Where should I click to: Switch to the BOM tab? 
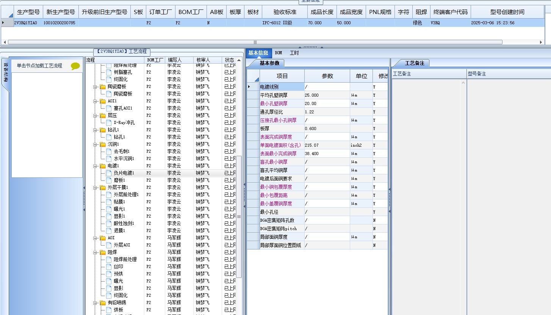[x=279, y=53]
